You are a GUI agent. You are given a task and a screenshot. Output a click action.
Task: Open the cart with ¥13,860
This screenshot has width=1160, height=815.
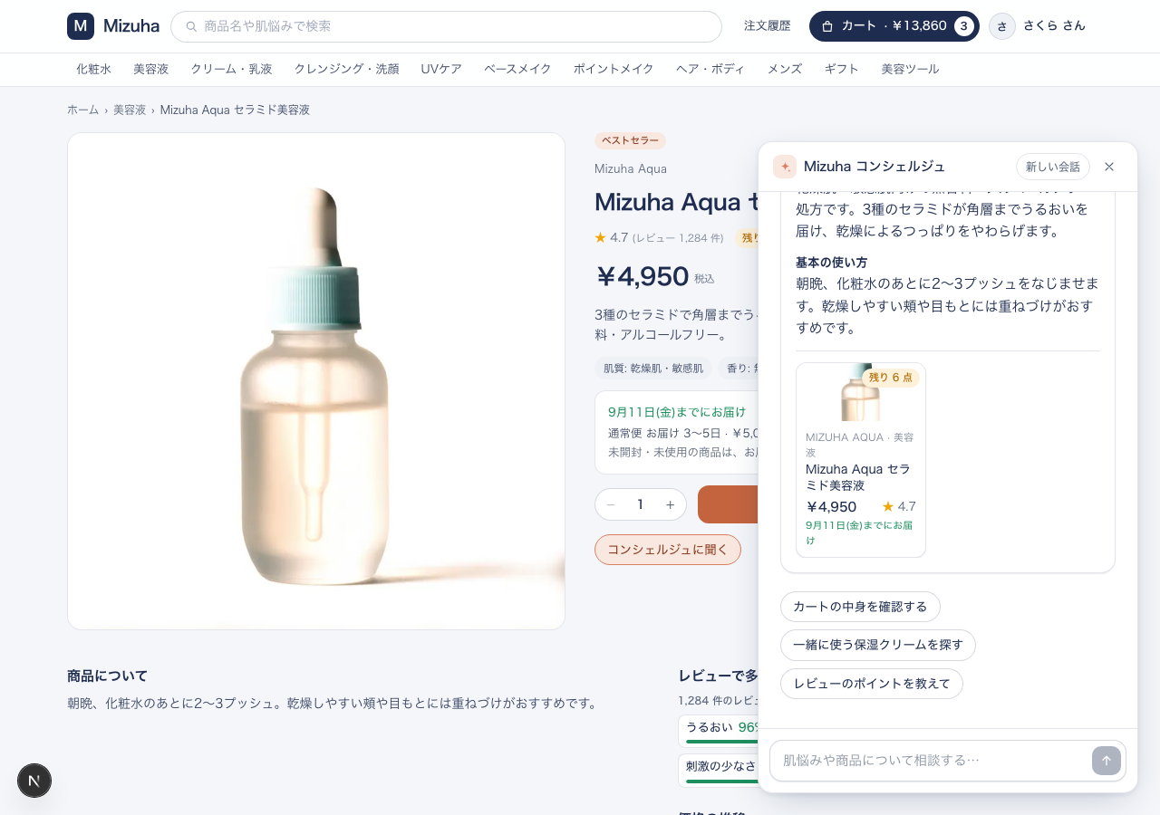point(894,26)
